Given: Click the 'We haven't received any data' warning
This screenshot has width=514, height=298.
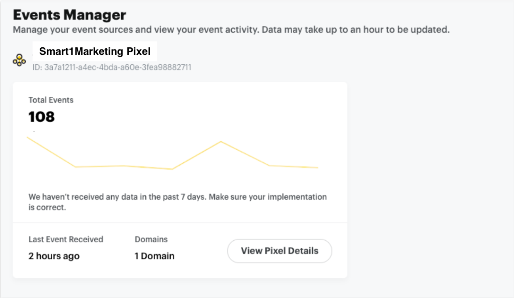Looking at the screenshot, I should click(117, 197).
